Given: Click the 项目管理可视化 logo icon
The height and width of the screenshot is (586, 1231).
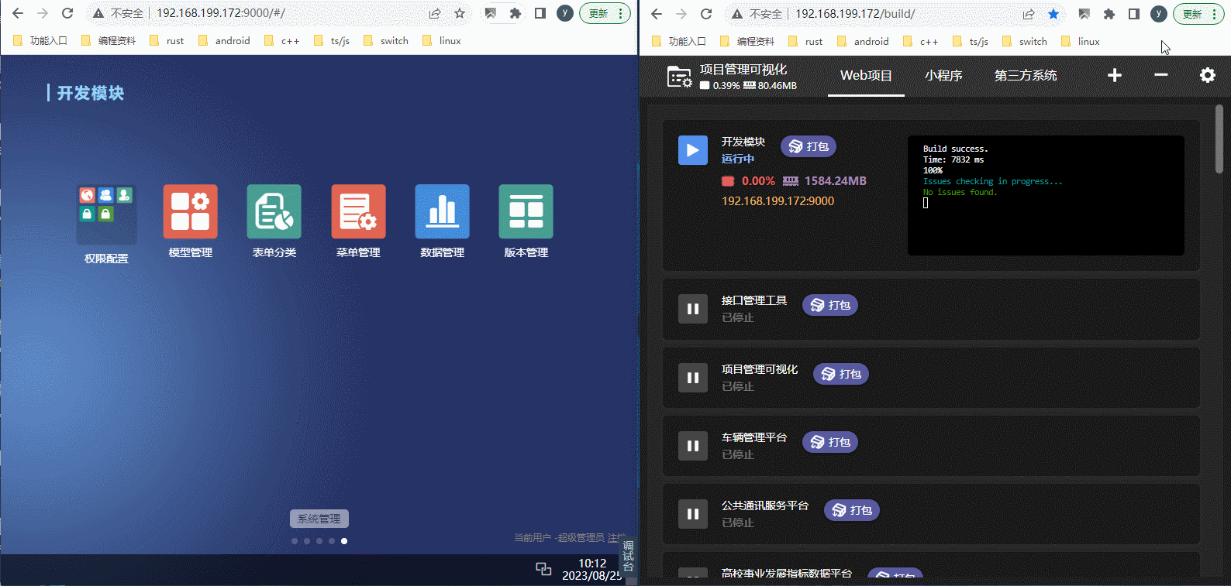Looking at the screenshot, I should pos(680,77).
